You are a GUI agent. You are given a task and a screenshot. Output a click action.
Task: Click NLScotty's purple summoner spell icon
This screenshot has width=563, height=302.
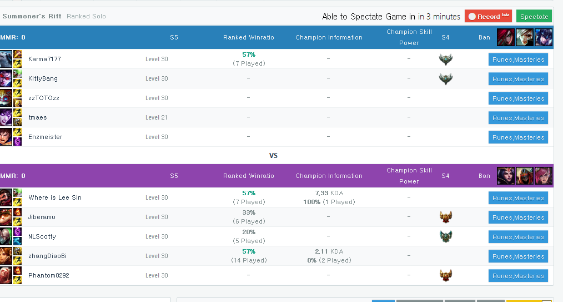(x=17, y=232)
